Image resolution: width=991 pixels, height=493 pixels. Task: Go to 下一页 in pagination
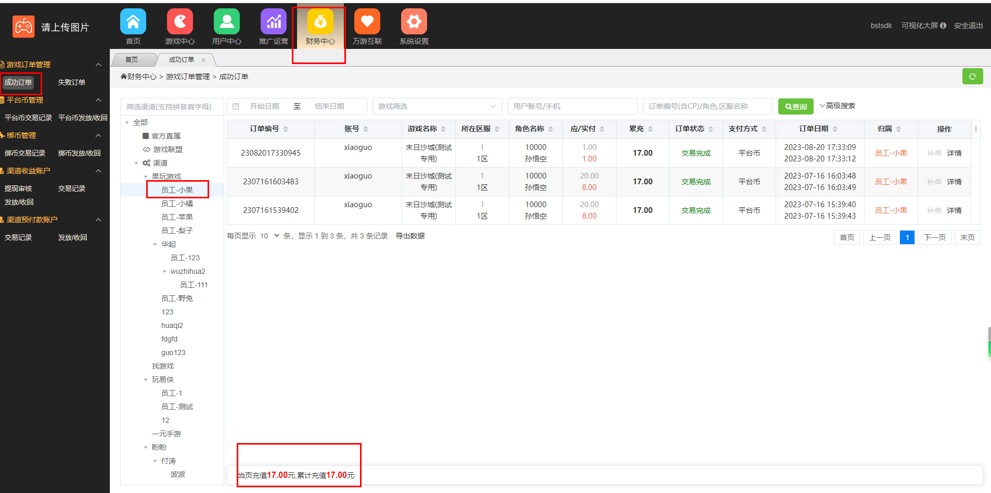(935, 237)
